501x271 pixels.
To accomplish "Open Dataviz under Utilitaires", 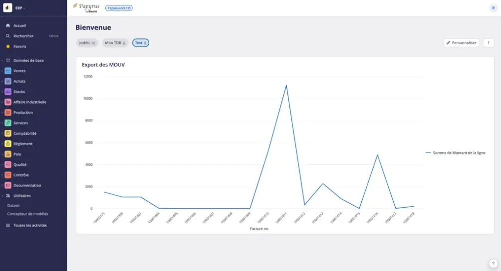I will pos(13,206).
